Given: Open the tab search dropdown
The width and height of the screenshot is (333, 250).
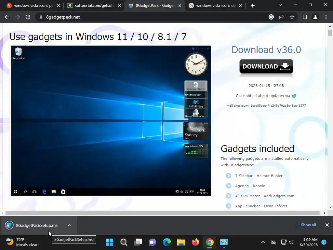Looking at the screenshot, I should (281, 5).
